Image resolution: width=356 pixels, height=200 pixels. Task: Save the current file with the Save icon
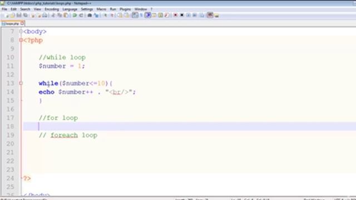point(19,16)
